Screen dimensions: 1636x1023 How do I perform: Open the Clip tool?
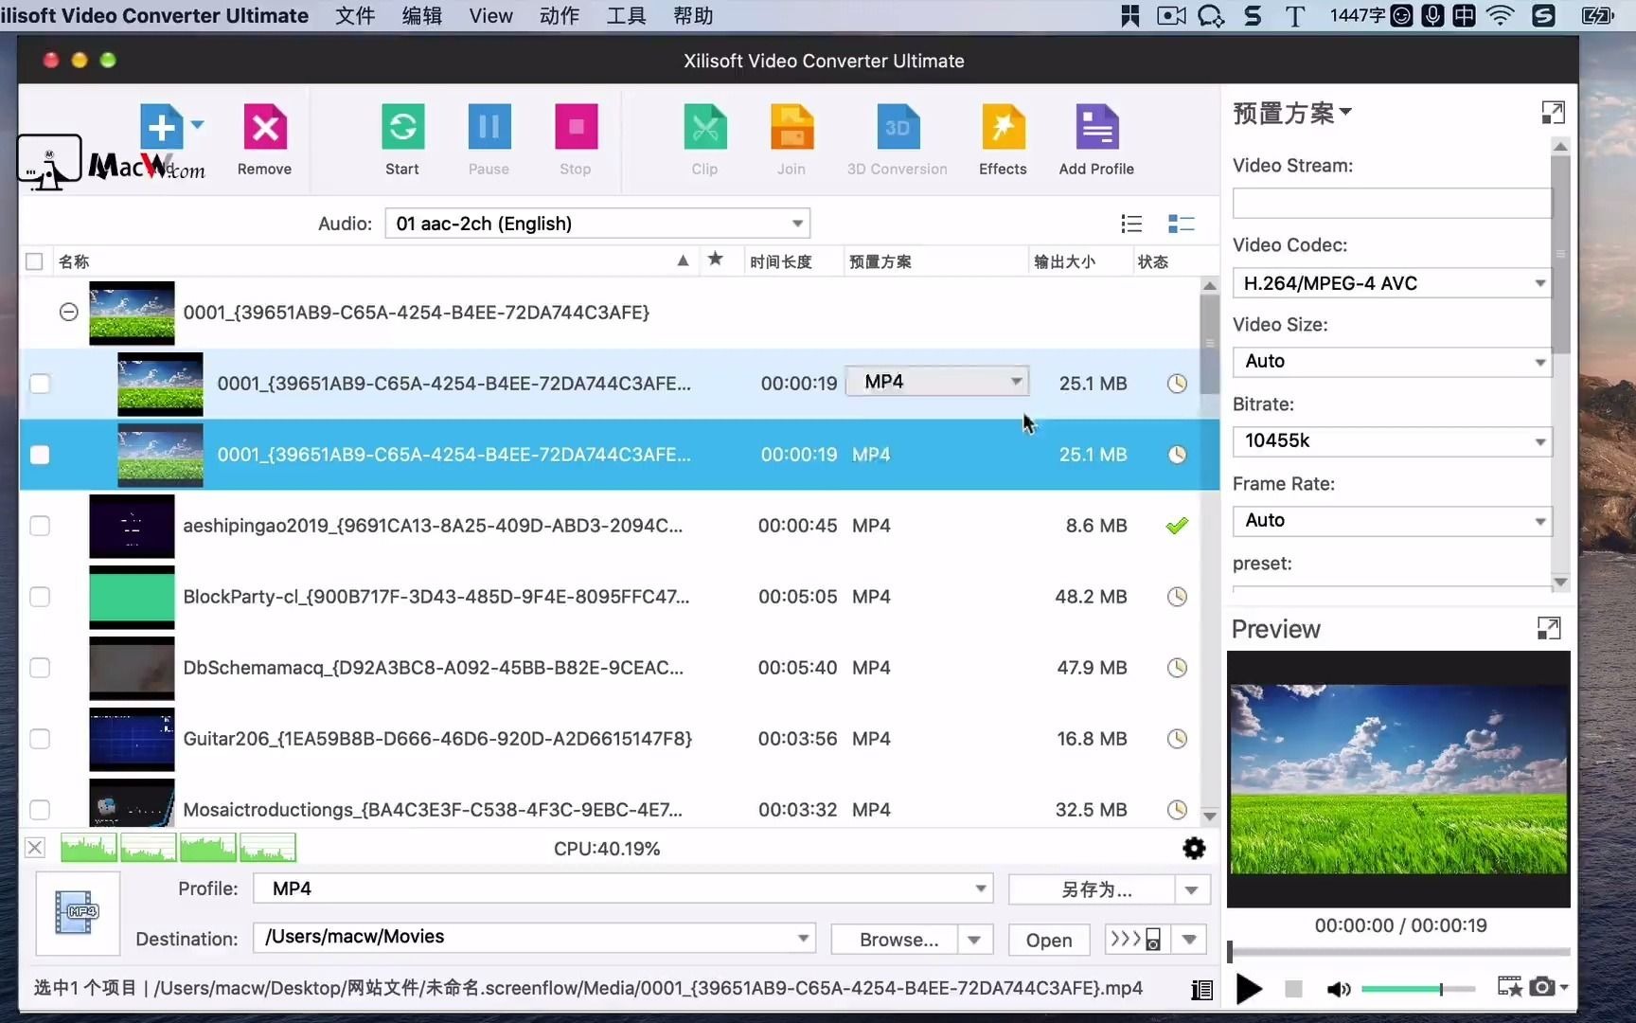[x=705, y=127]
